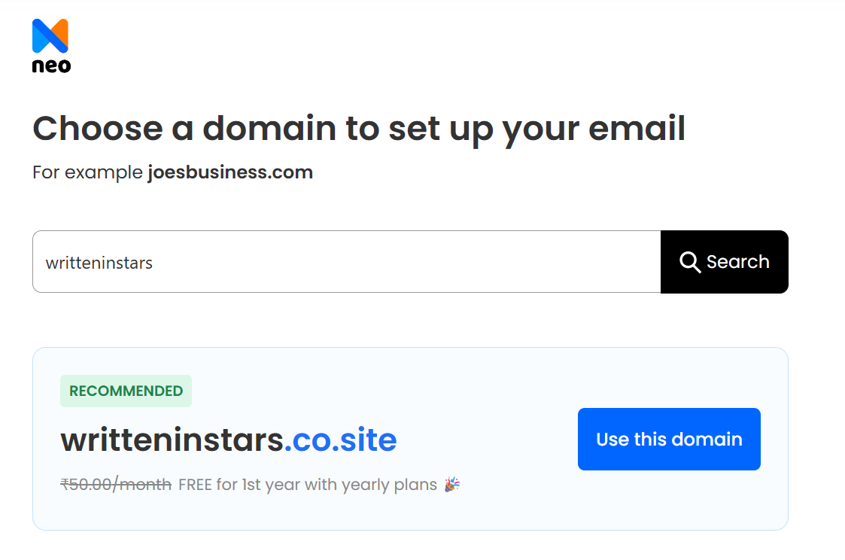Click the party popper emoji
This screenshot has height=560, width=845.
pyautogui.click(x=451, y=484)
